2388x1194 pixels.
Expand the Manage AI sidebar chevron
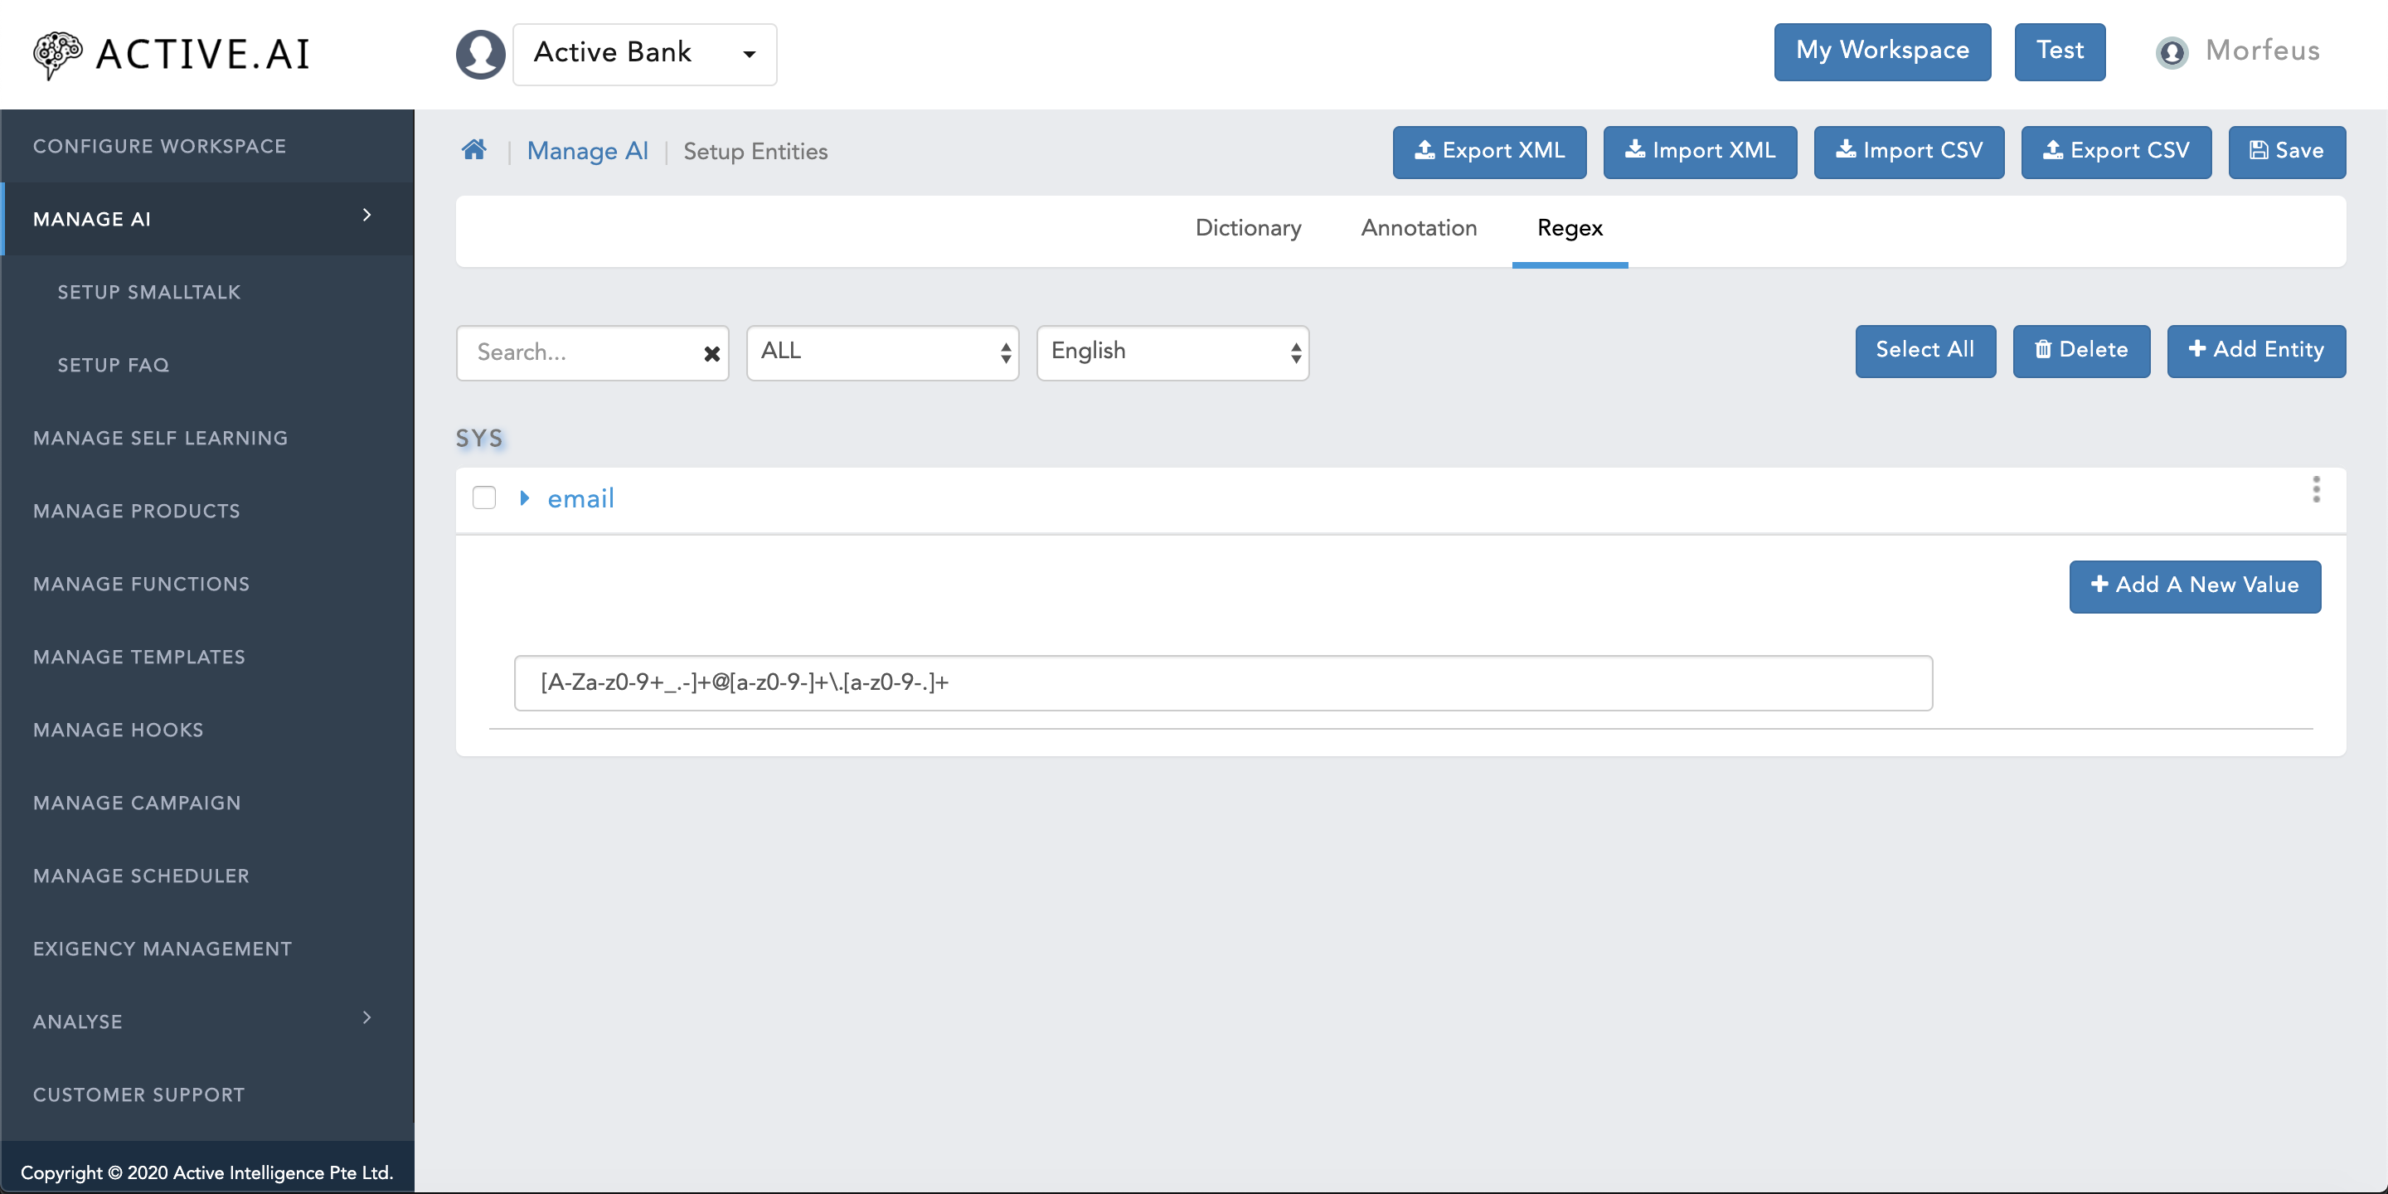point(366,215)
